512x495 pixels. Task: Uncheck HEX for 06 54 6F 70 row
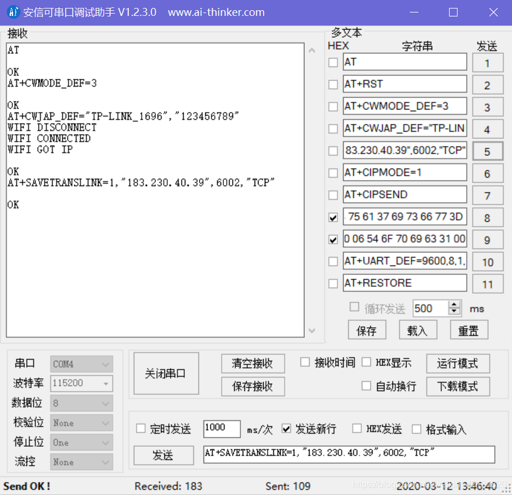[x=333, y=240]
